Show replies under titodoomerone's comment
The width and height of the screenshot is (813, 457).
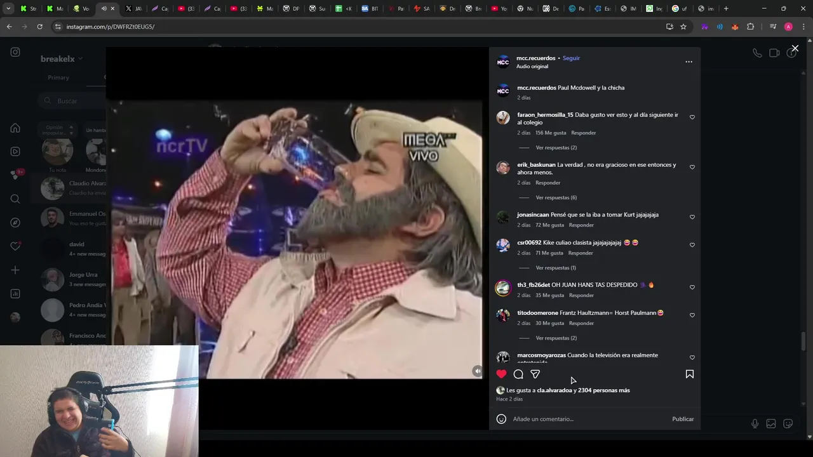(556, 338)
